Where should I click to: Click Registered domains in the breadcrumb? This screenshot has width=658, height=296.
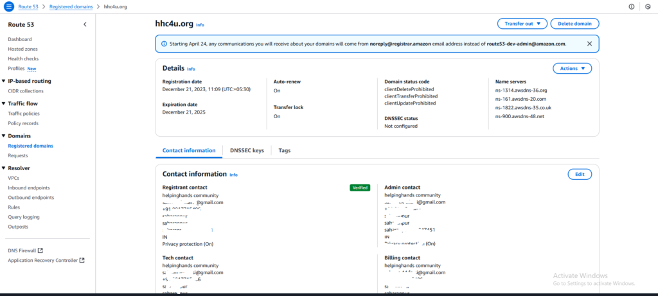[x=71, y=6]
